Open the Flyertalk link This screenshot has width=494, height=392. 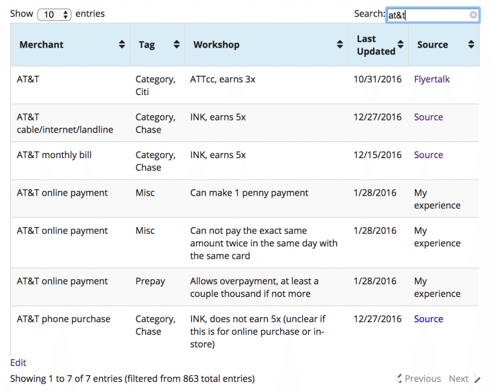click(x=432, y=79)
